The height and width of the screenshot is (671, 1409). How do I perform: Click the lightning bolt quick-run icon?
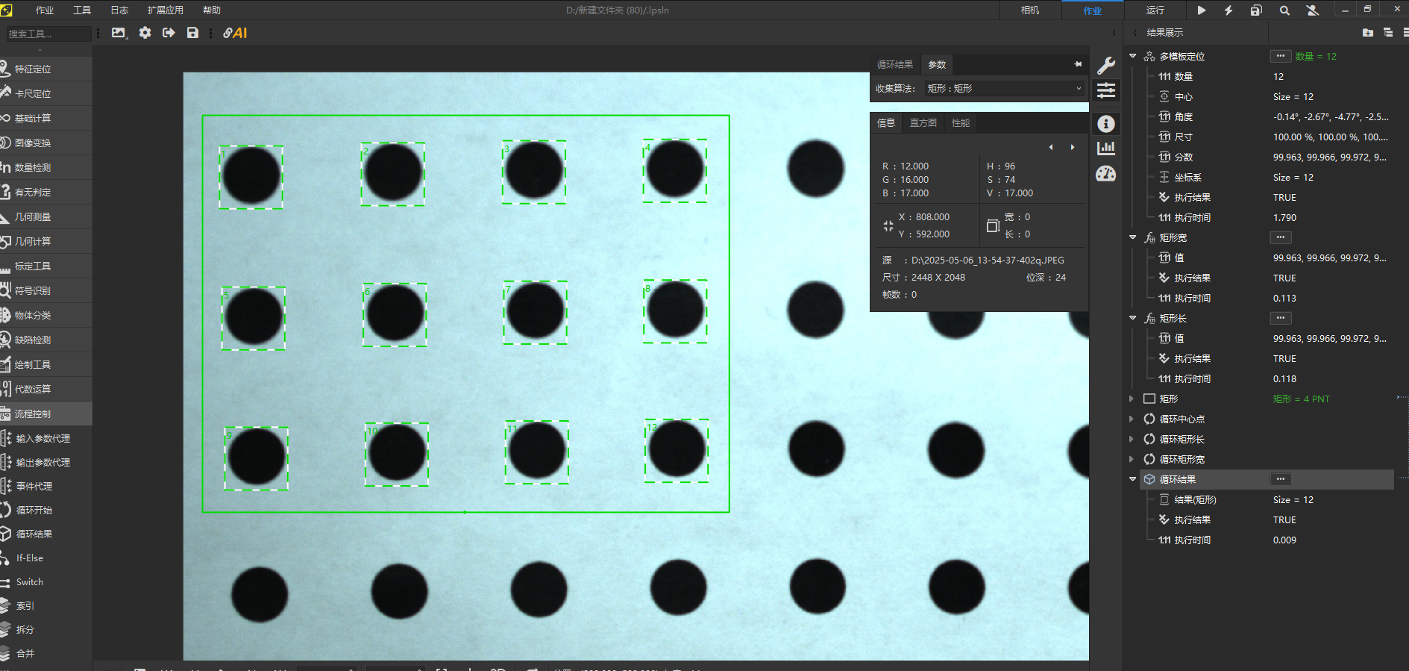(x=1228, y=10)
